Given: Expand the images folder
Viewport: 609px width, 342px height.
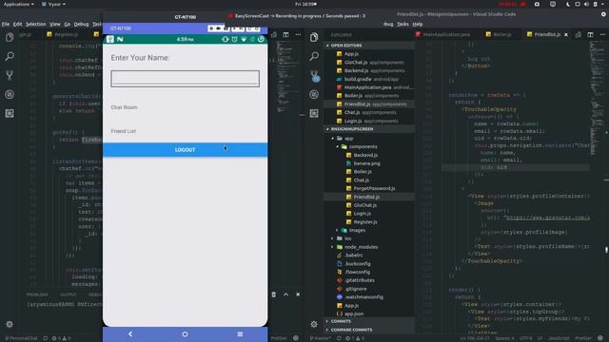Looking at the screenshot, I should coord(357,230).
